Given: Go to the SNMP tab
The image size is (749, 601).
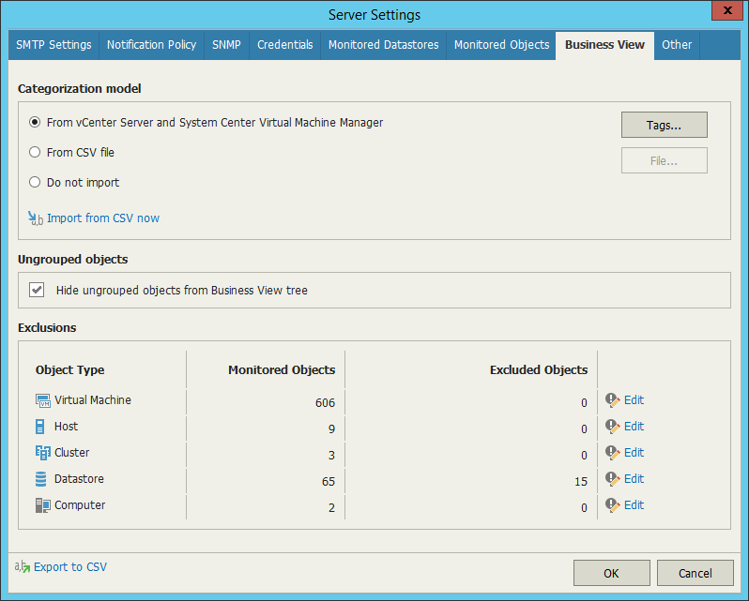Looking at the screenshot, I should [226, 45].
